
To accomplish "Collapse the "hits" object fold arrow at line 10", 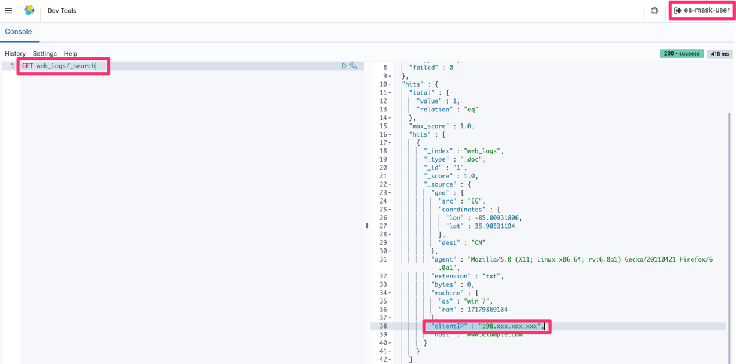I will 390,84.
